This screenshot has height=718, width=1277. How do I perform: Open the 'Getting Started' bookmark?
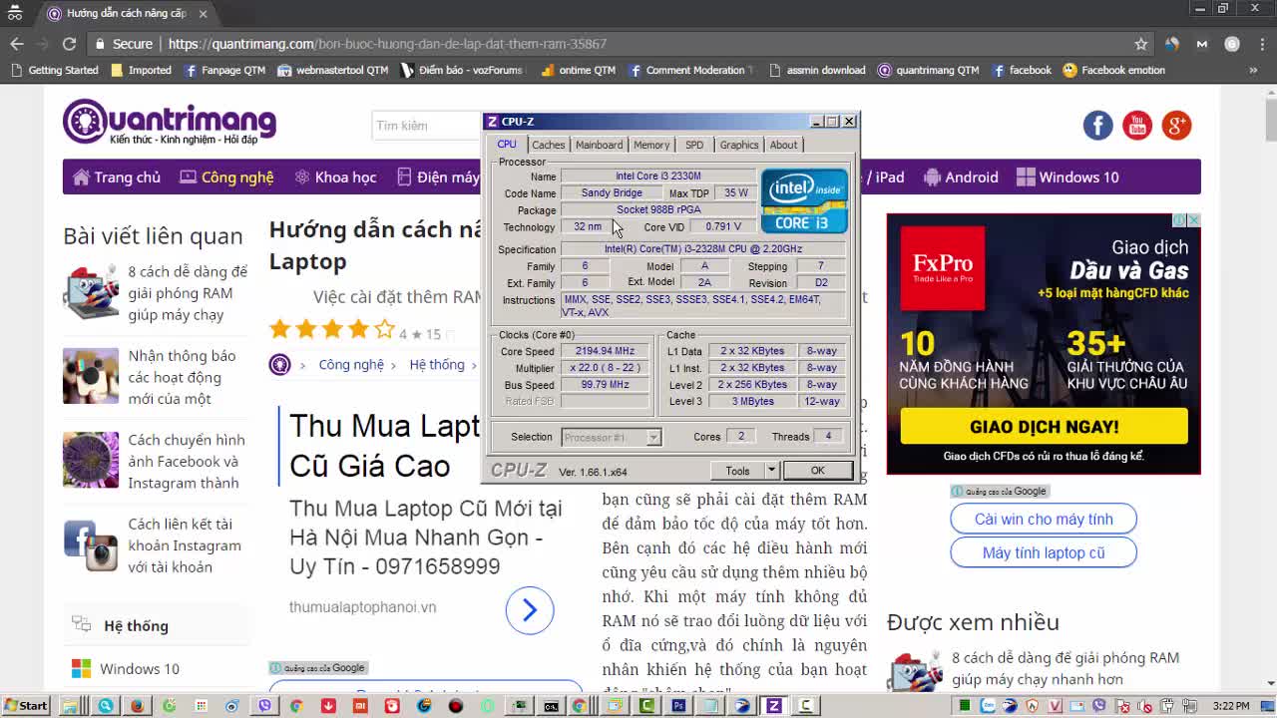tap(54, 71)
